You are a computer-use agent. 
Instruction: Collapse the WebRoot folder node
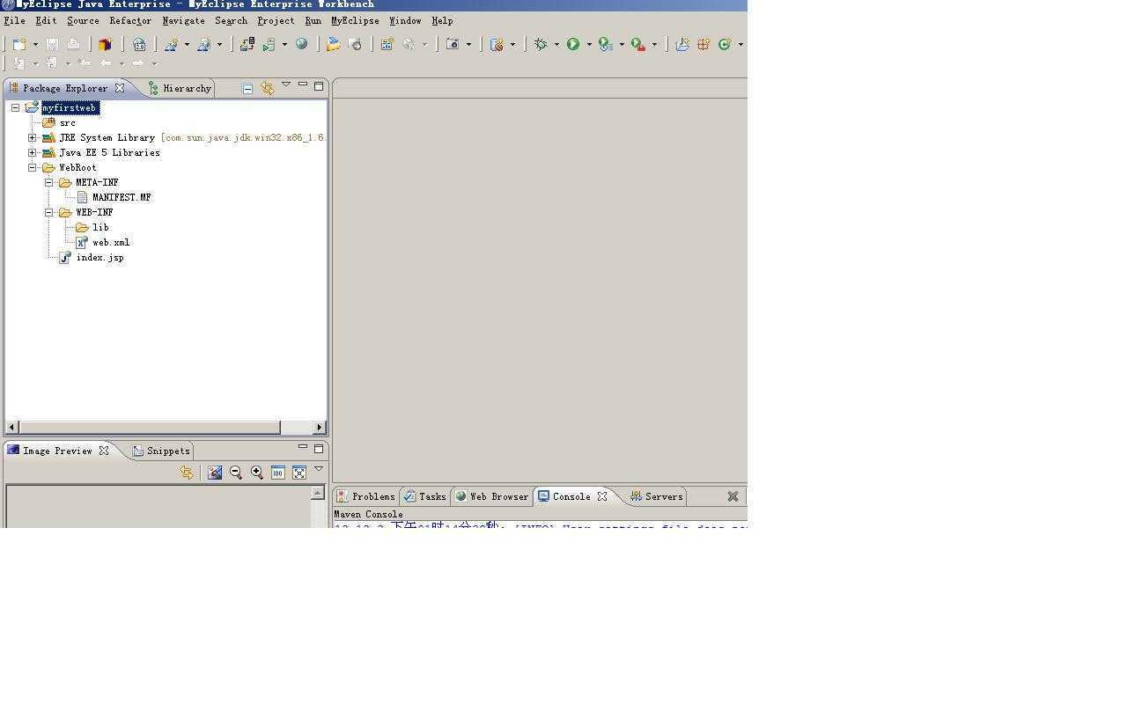33,167
